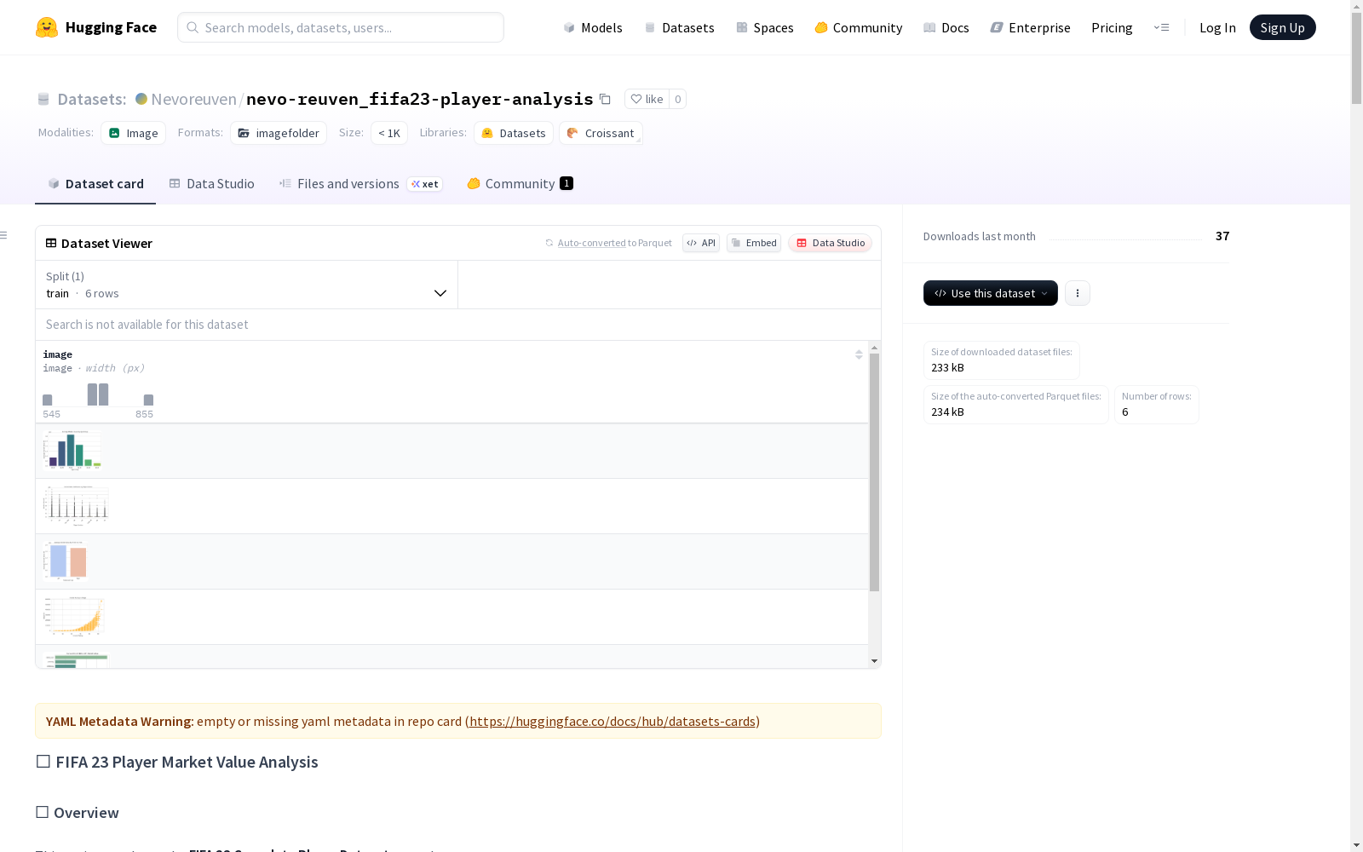Click viewer scrollbar down arrow
This screenshot has height=852, width=1363.
pos(874,661)
